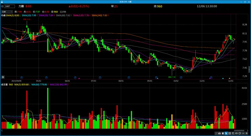Click the 07/03 date axis label
Image resolution: width=251 pixels, height=136 pixels.
(94, 81)
